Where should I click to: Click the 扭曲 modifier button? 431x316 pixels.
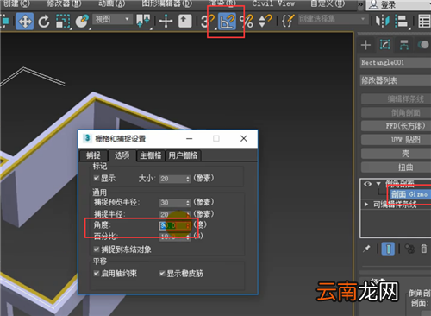tap(396, 167)
